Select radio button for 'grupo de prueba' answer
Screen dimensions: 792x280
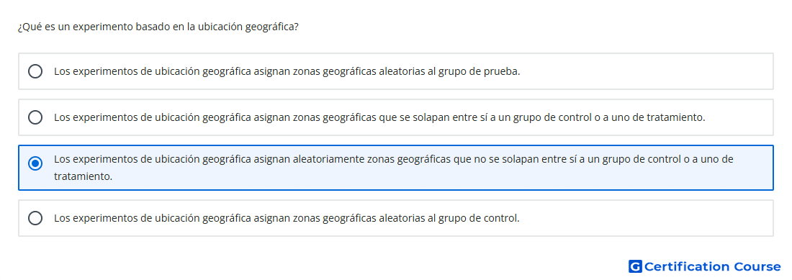(35, 72)
